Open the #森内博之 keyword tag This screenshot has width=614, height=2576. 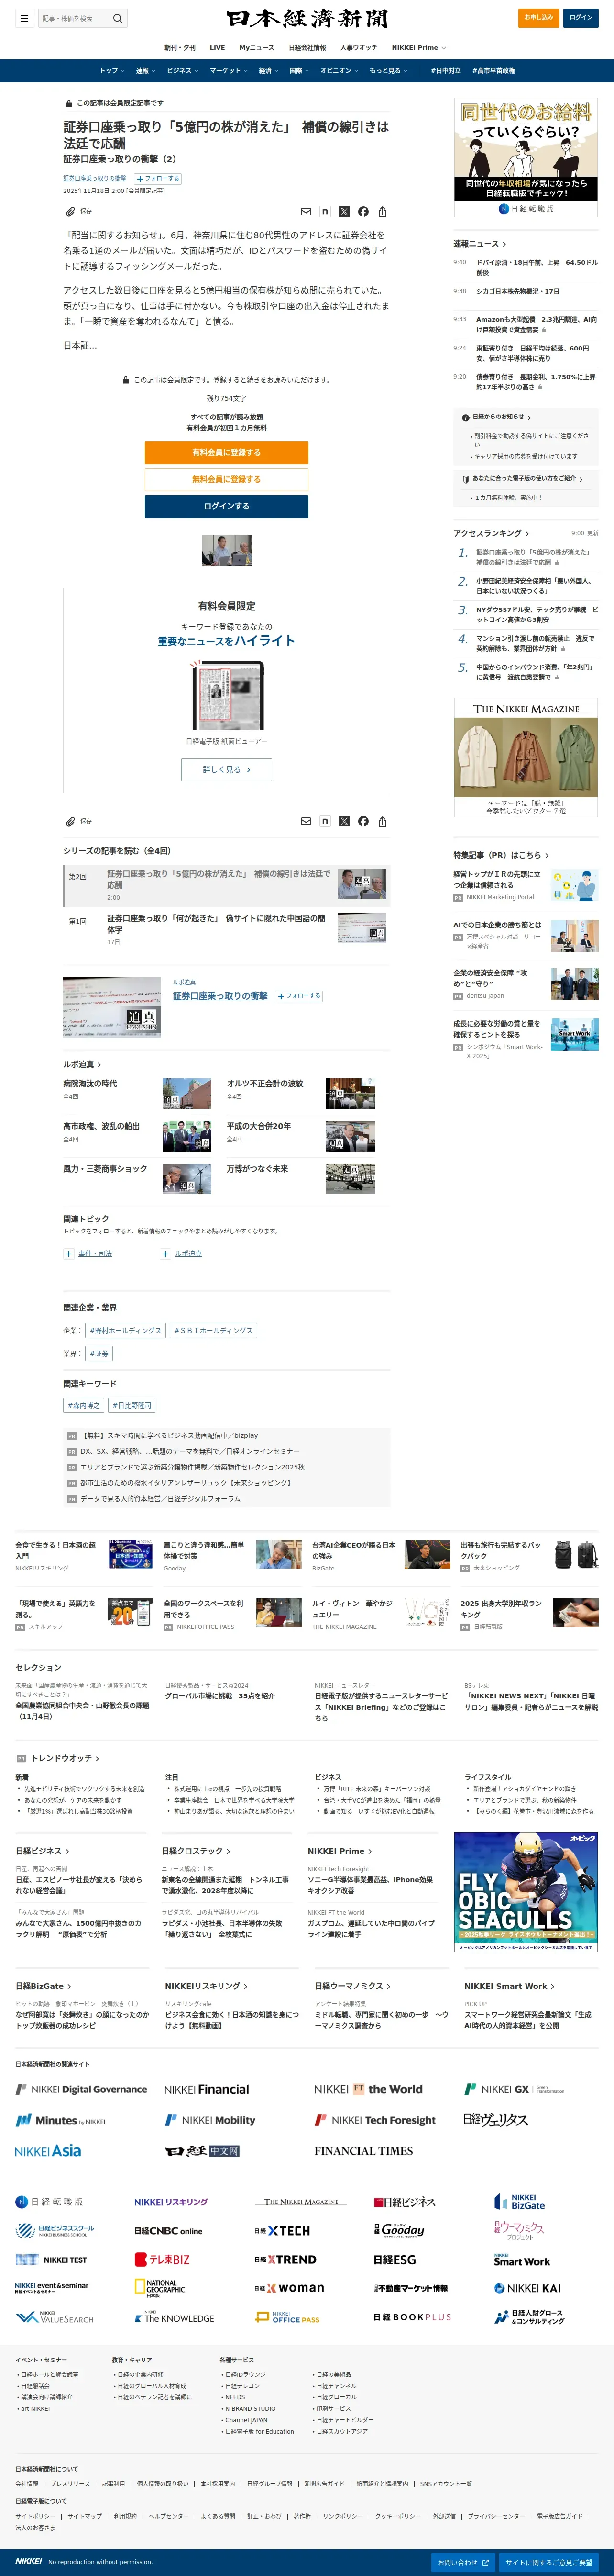tap(84, 1405)
